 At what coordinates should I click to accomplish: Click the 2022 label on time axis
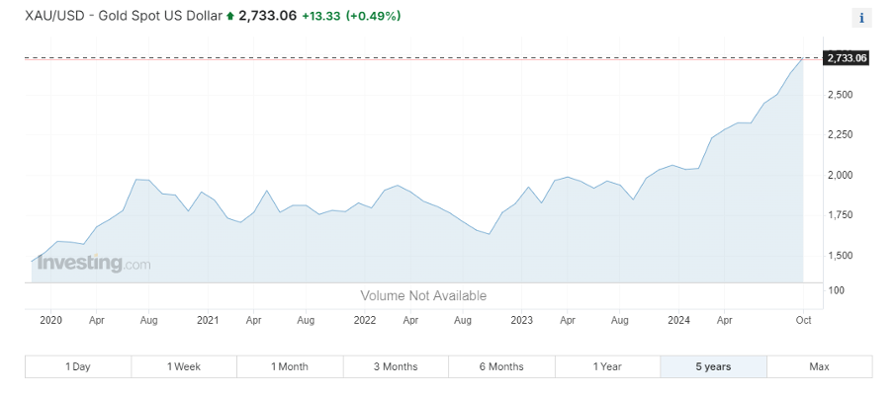[x=365, y=320]
